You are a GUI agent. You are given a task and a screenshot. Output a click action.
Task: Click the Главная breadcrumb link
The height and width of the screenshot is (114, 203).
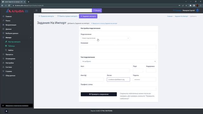(170, 16)
